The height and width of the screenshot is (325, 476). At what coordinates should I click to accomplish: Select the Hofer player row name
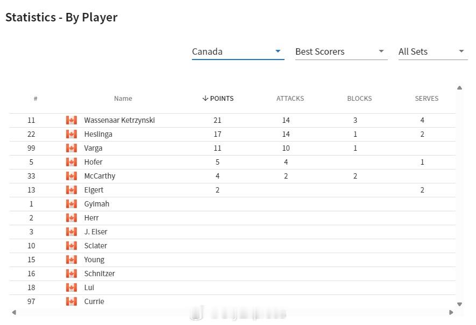(93, 162)
